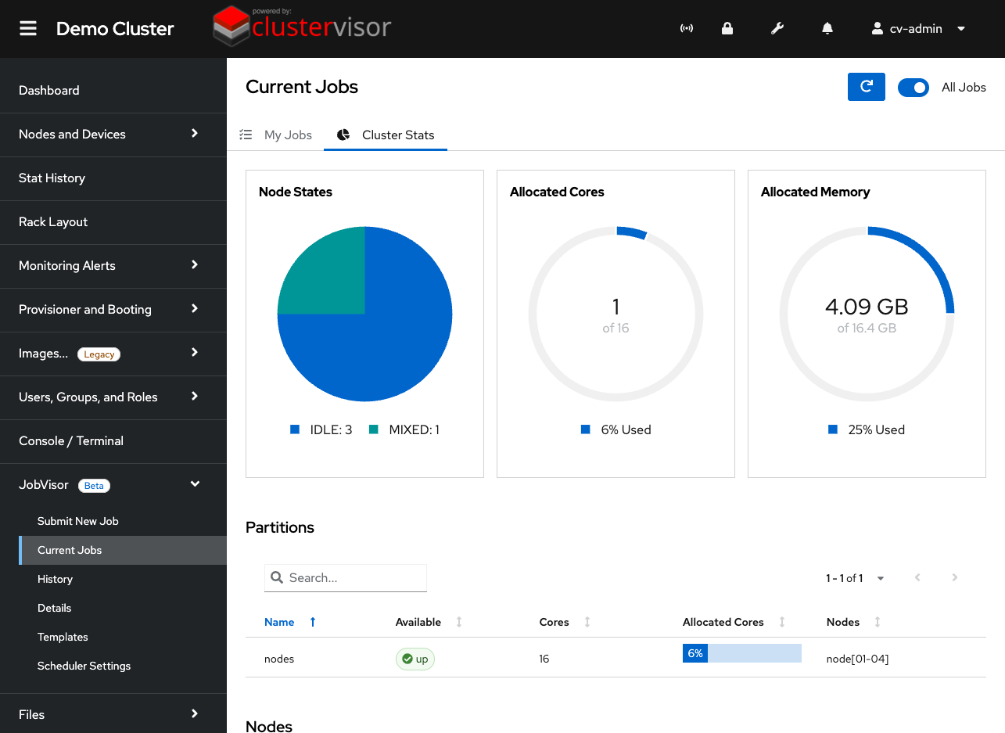
Task: Click the Partitions search field
Action: (x=346, y=577)
